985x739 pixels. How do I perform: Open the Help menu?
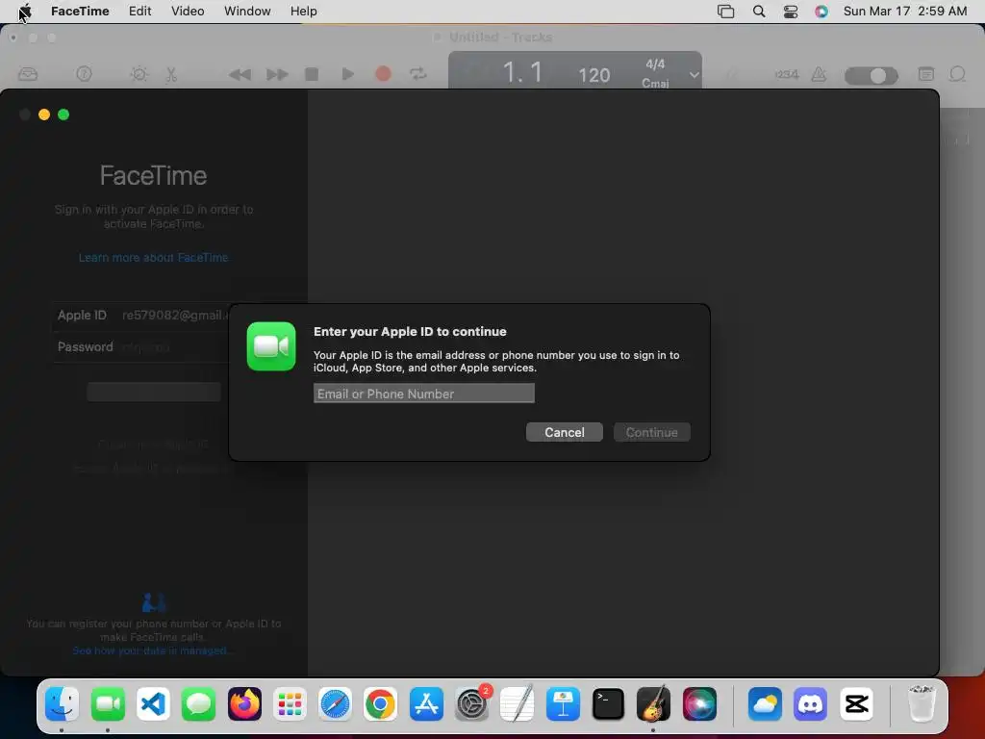coord(303,12)
